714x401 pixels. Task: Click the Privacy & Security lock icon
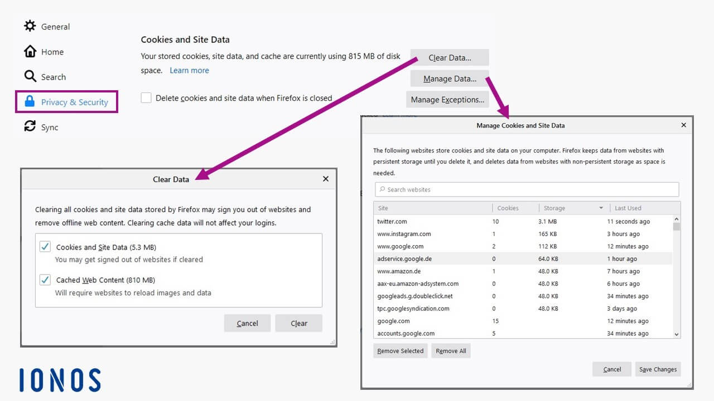[30, 102]
